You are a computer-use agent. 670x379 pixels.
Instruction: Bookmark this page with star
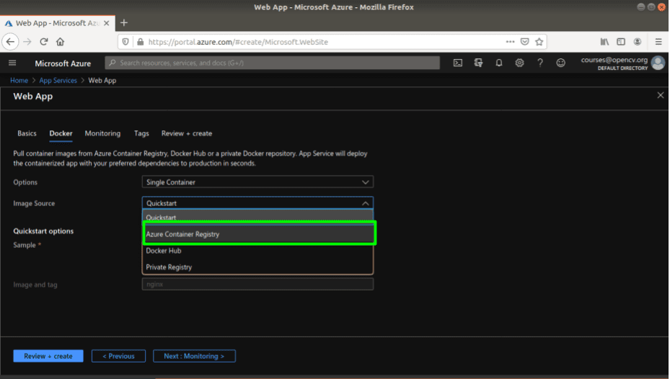click(x=539, y=42)
